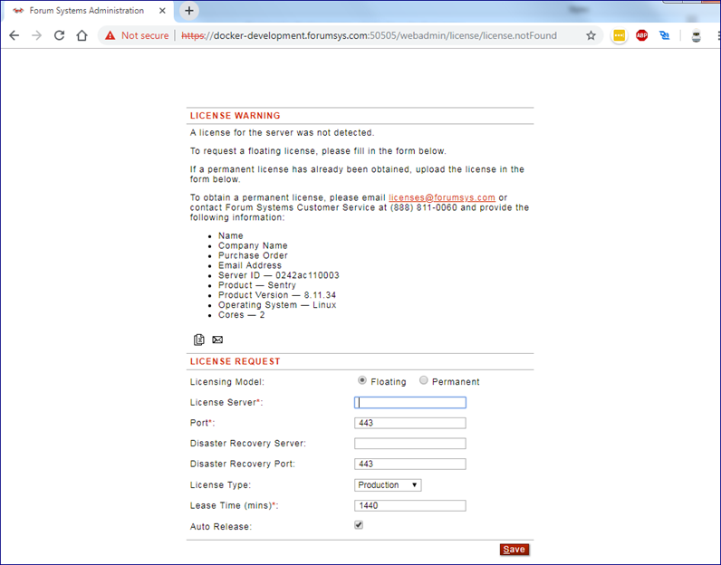Click the Product Version 8.11.34 text
The width and height of the screenshot is (721, 565).
click(x=277, y=295)
